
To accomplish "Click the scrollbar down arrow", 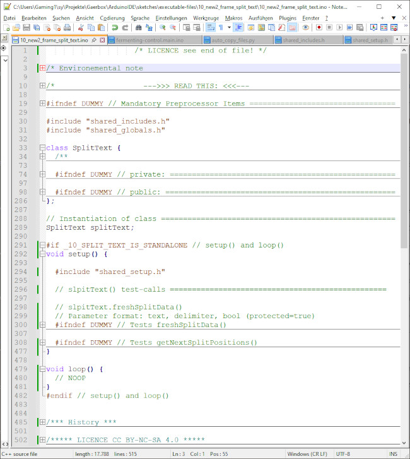I will (x=404, y=443).
